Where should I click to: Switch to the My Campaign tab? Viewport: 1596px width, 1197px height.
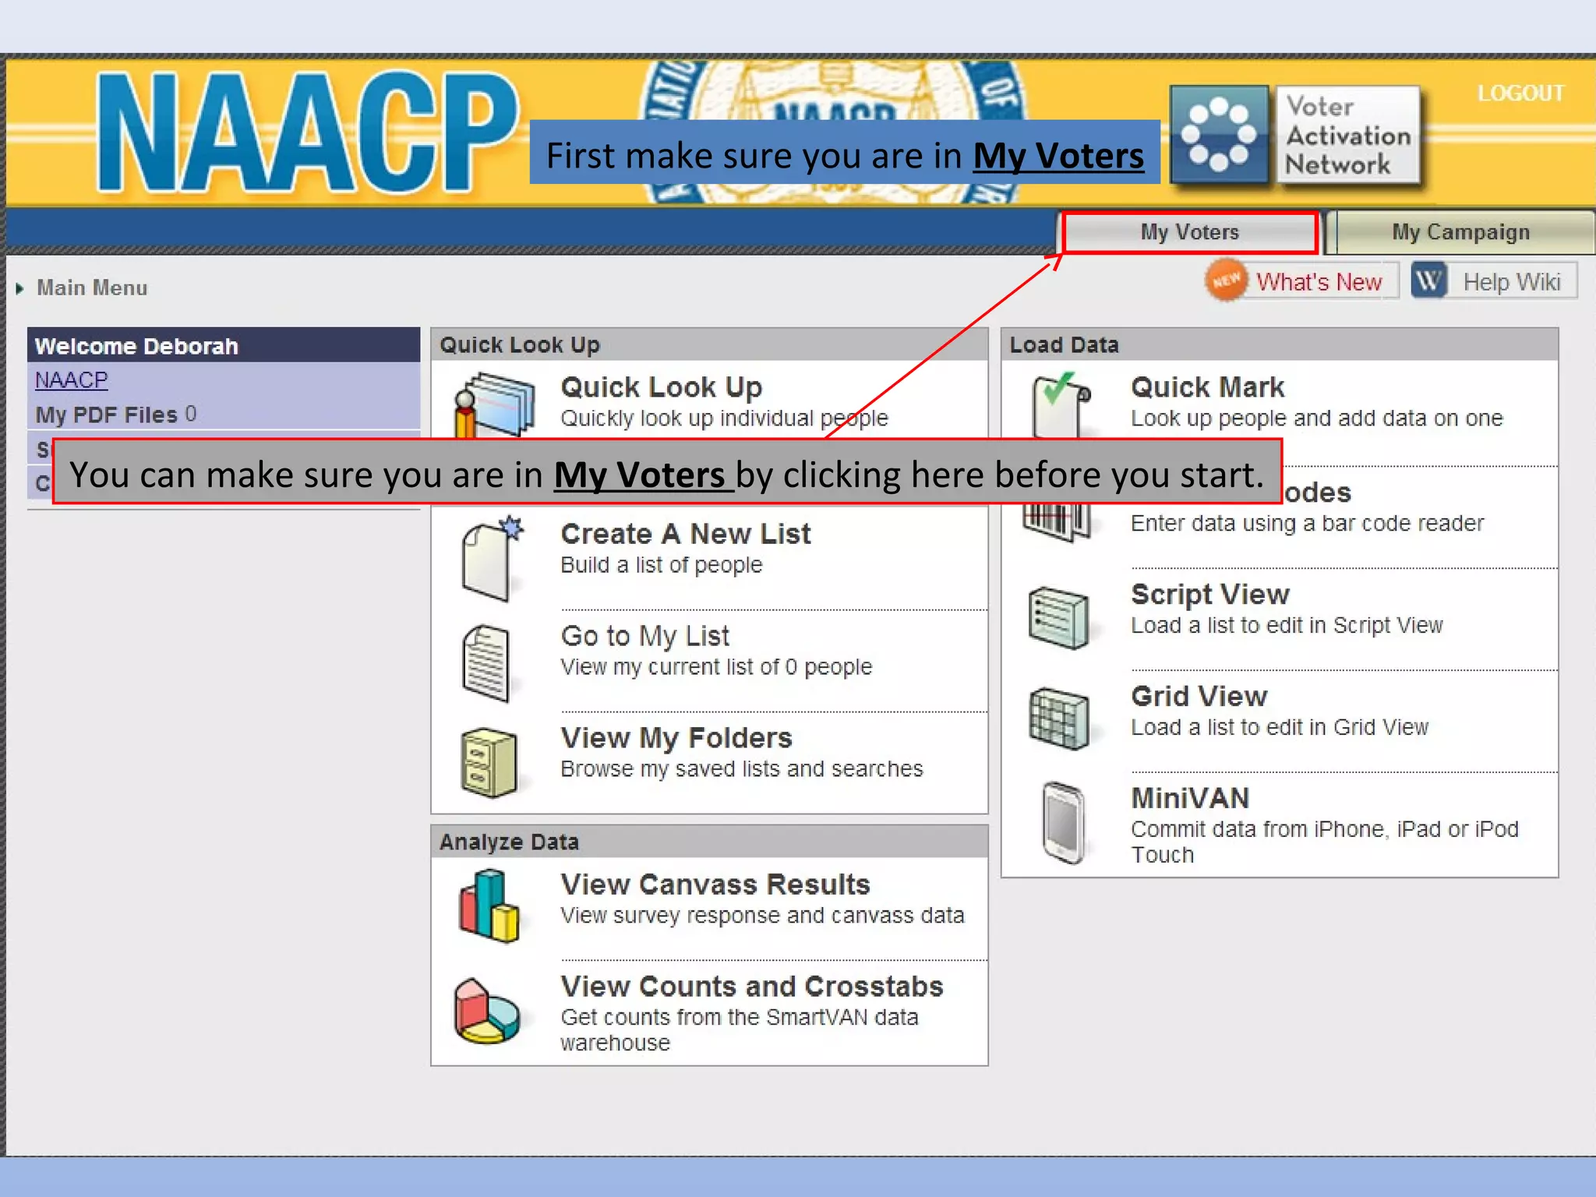point(1460,232)
